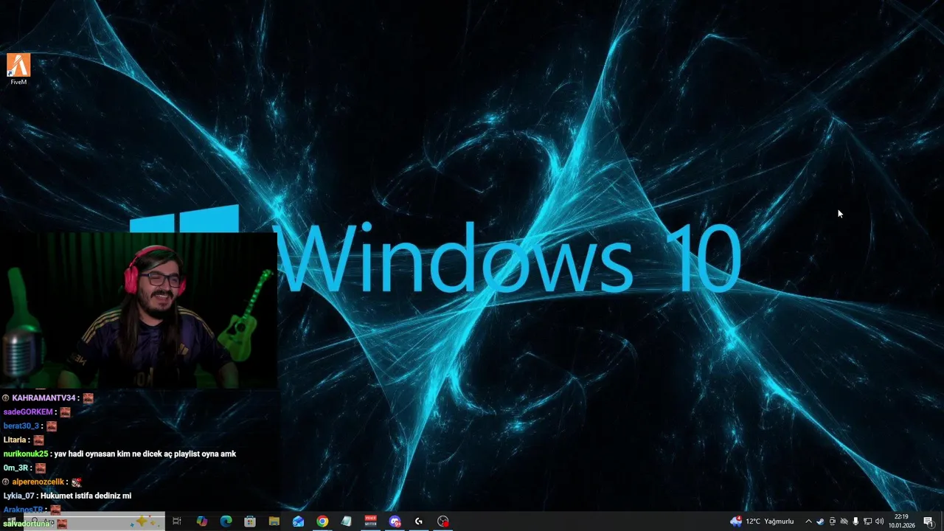The width and height of the screenshot is (944, 531).
Task: Open File Explorer from the taskbar
Action: tap(274, 521)
